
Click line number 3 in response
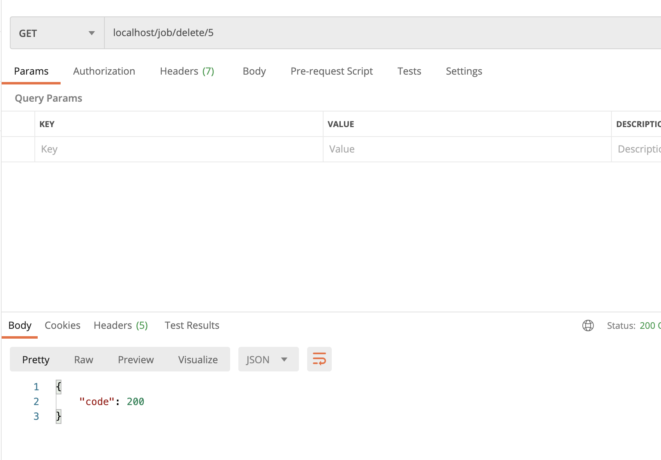(x=36, y=417)
